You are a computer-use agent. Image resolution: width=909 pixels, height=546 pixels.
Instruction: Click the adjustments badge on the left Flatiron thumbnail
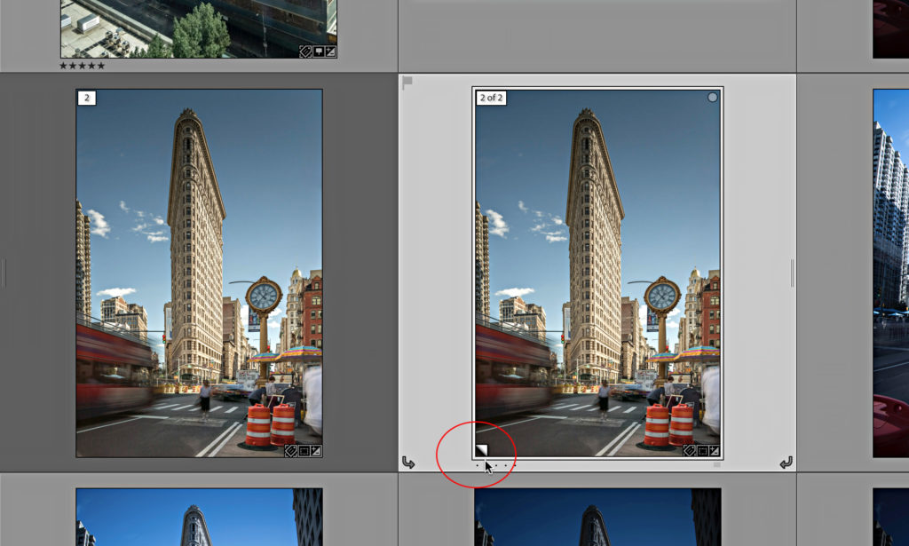315,451
